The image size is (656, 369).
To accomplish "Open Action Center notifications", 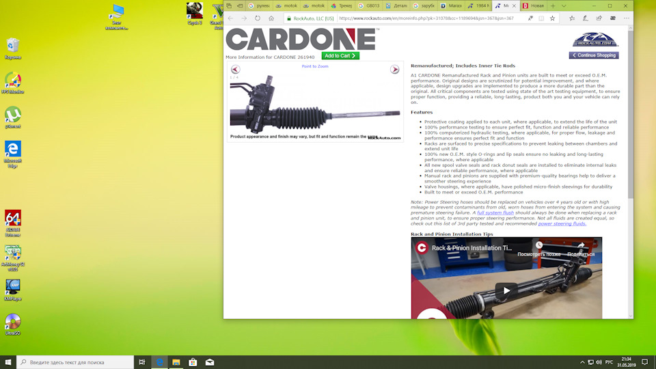I will click(644, 362).
